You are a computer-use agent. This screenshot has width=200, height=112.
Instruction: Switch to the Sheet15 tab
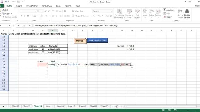click(49, 106)
